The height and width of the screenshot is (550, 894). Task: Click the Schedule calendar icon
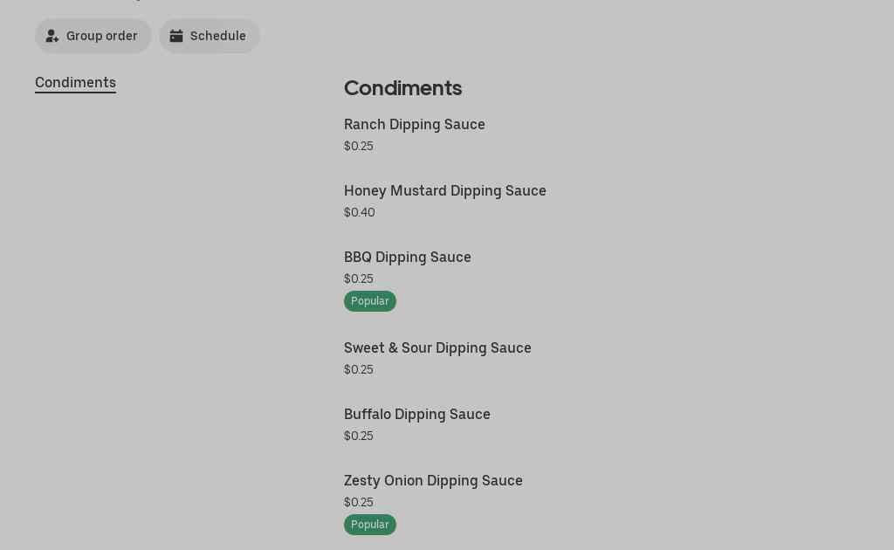click(176, 36)
